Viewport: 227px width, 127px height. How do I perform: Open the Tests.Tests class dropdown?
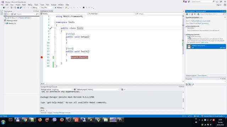112,14
